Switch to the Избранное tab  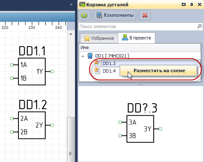(x=99, y=38)
